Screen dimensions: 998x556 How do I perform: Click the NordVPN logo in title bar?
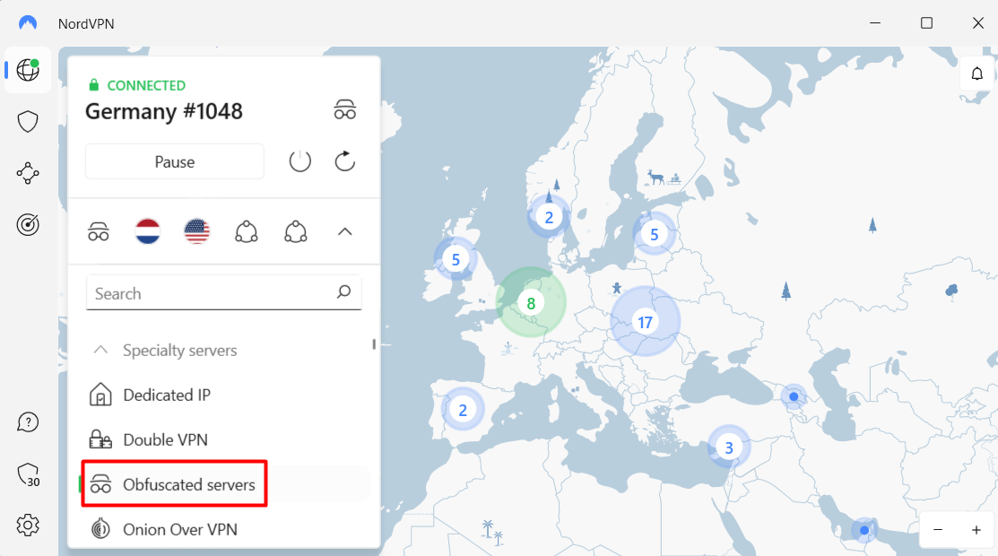28,23
